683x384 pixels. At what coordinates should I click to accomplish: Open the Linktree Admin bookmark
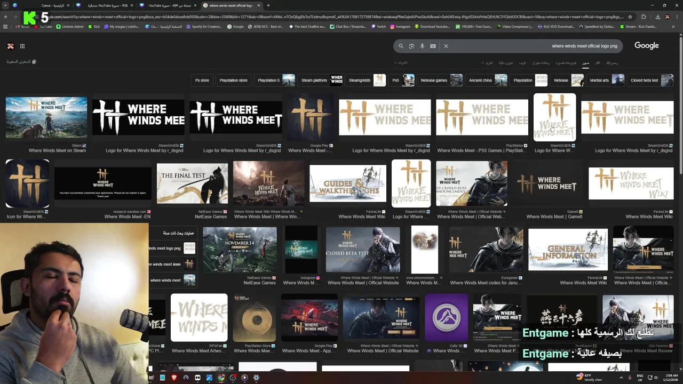click(x=70, y=26)
